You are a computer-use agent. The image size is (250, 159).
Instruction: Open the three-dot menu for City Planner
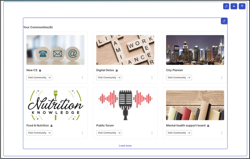[222, 78]
